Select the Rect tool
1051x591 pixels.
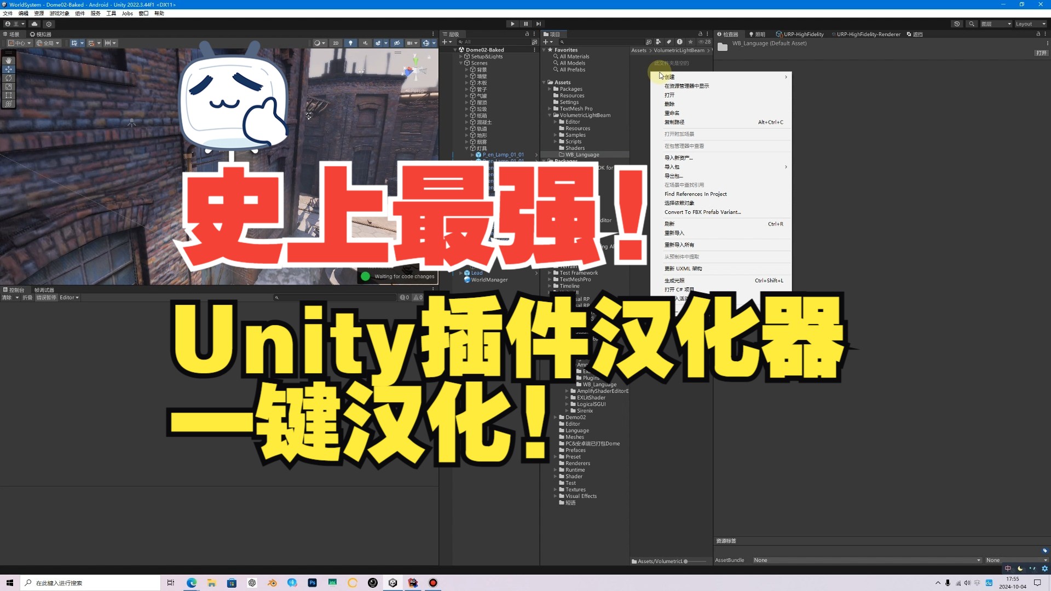[8, 95]
